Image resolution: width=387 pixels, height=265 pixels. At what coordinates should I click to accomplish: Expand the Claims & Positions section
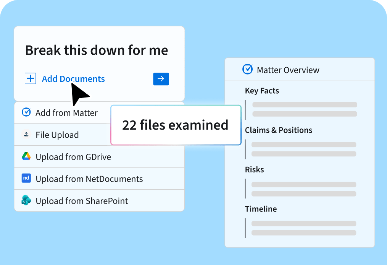(x=278, y=130)
